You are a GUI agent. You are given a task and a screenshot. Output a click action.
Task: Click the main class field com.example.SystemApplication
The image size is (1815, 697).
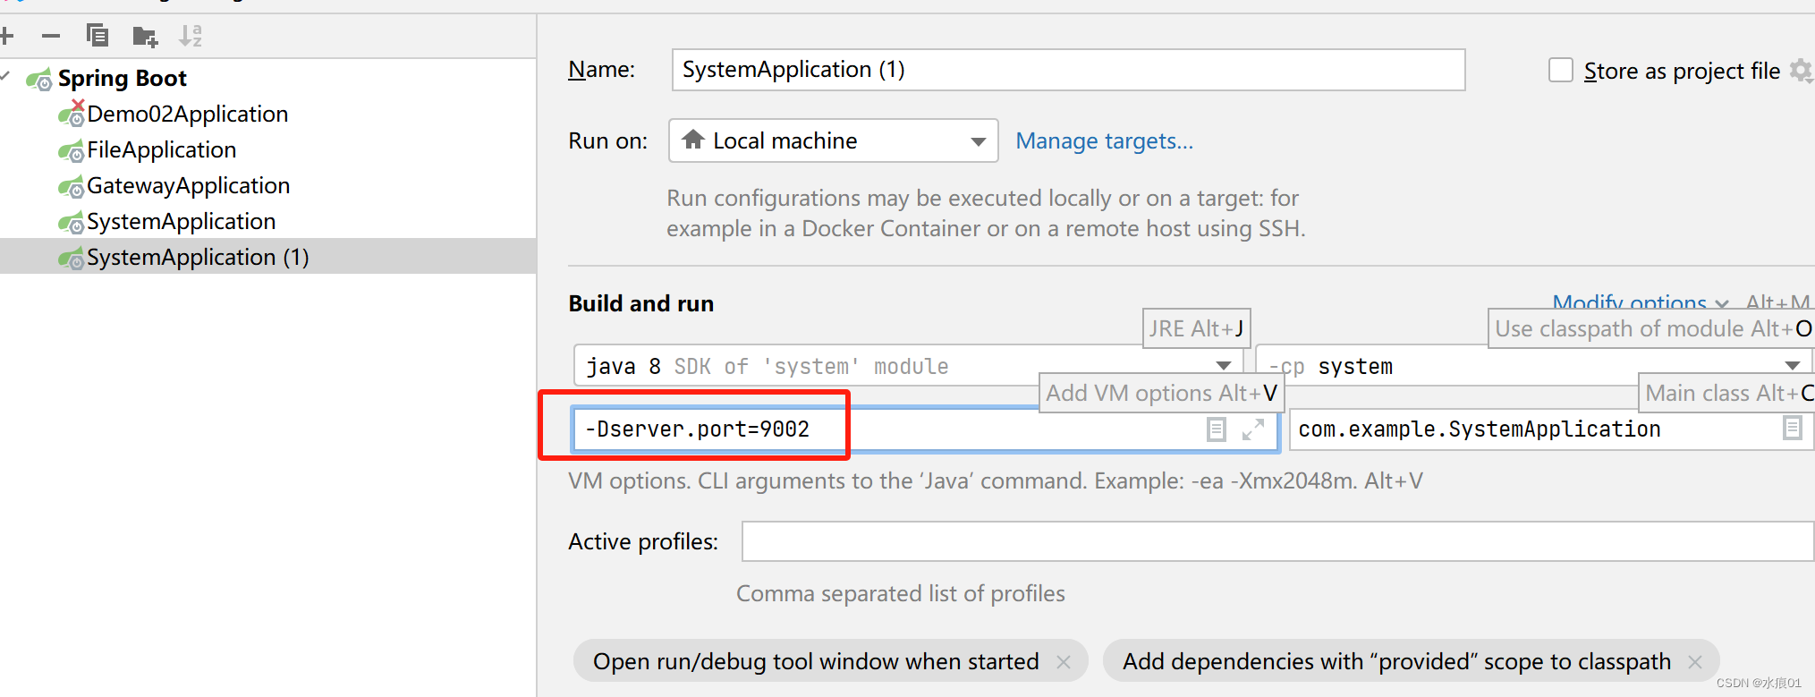coord(1552,429)
